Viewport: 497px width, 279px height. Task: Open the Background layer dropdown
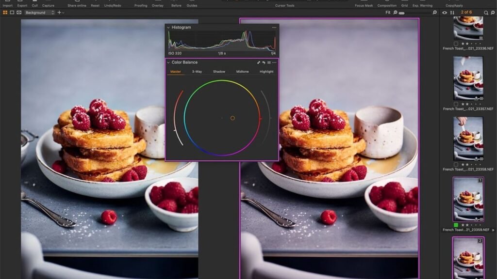(x=40, y=13)
